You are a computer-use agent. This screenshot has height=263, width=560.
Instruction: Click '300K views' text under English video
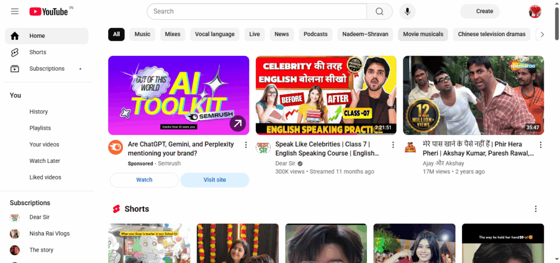click(x=290, y=172)
